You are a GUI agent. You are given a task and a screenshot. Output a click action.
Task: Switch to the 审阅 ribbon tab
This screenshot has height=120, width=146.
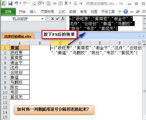click(x=83, y=11)
